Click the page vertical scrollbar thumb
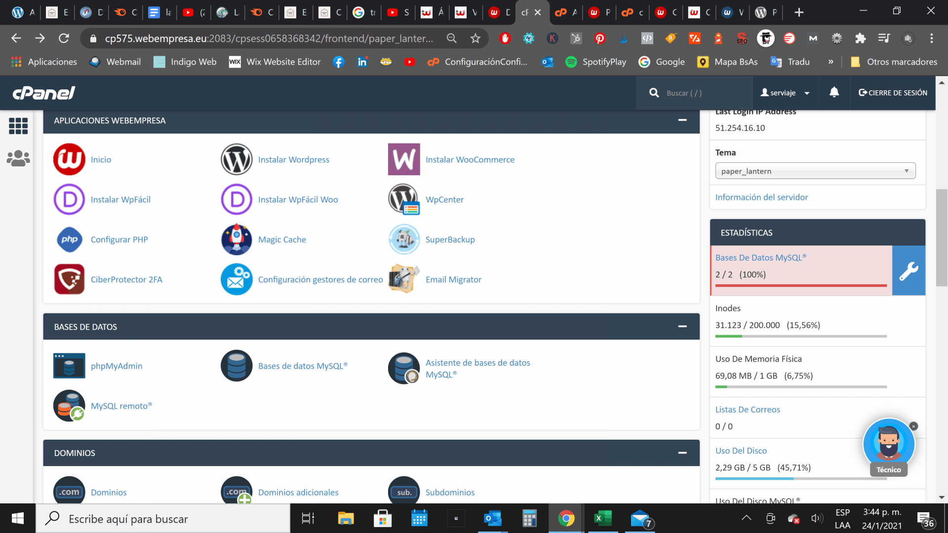Image resolution: width=948 pixels, height=533 pixels. click(x=942, y=238)
